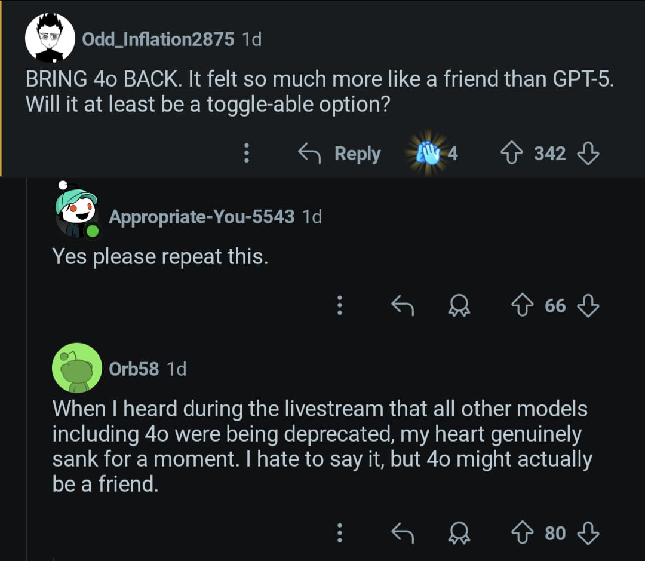Give award to Appropriate-You-5543's comment
This screenshot has height=561, width=645.
click(x=459, y=305)
